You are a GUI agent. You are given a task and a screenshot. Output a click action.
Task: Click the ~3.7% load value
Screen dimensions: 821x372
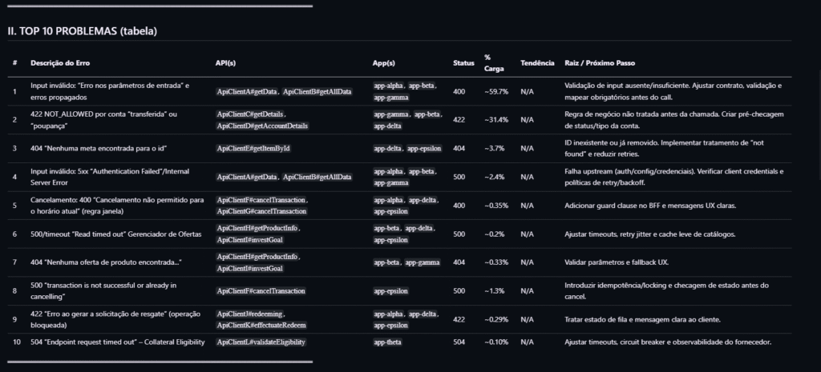494,148
